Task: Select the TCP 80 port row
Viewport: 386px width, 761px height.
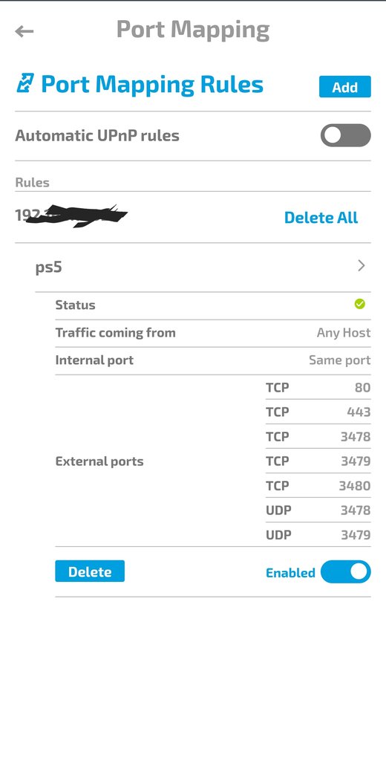Action: [x=318, y=387]
